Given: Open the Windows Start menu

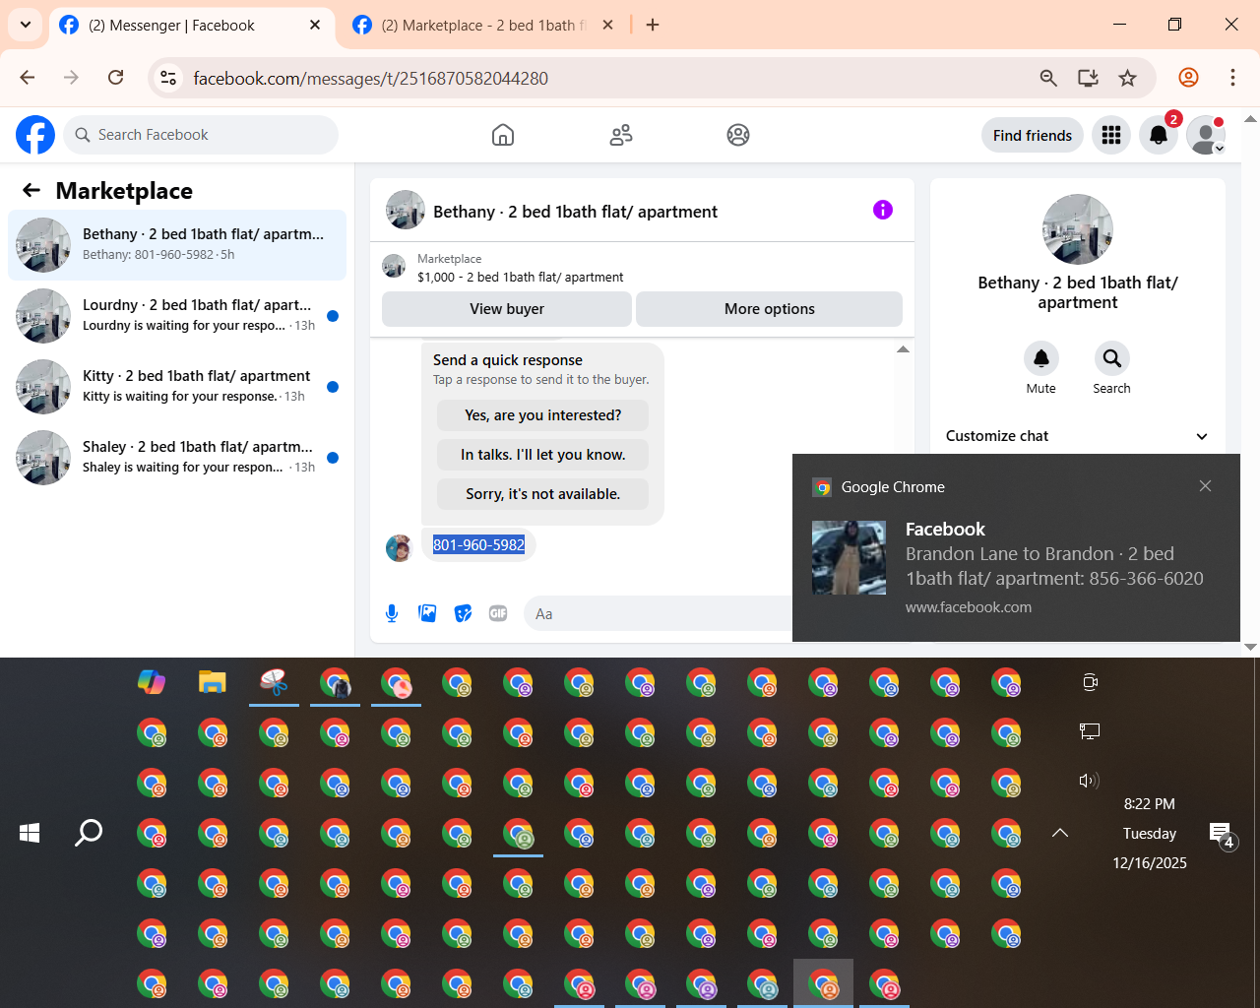Looking at the screenshot, I should (x=30, y=833).
